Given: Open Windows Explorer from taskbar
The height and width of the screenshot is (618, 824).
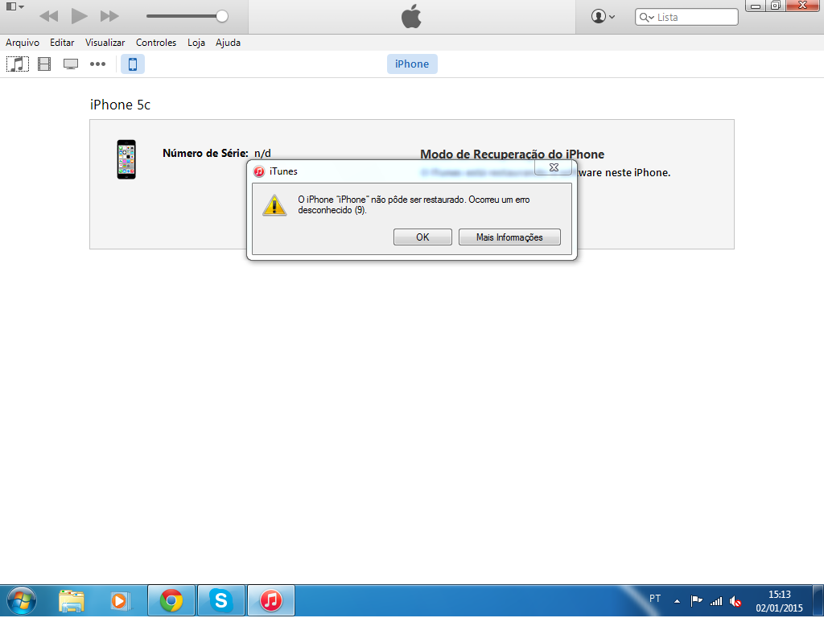Looking at the screenshot, I should point(72,600).
